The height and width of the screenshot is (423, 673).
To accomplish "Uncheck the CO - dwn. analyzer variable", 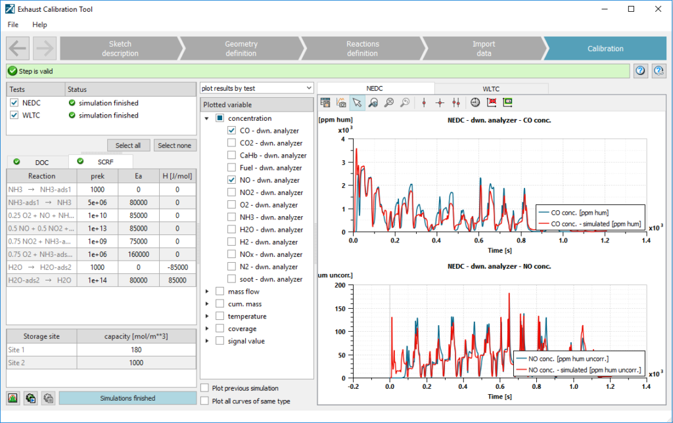I will tap(231, 130).
